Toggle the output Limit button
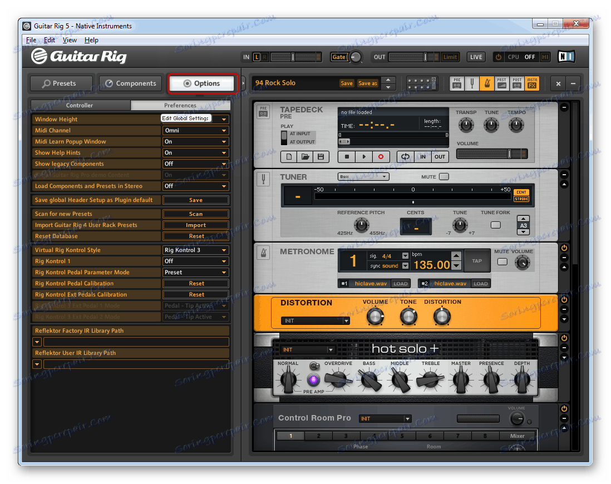 tap(450, 57)
